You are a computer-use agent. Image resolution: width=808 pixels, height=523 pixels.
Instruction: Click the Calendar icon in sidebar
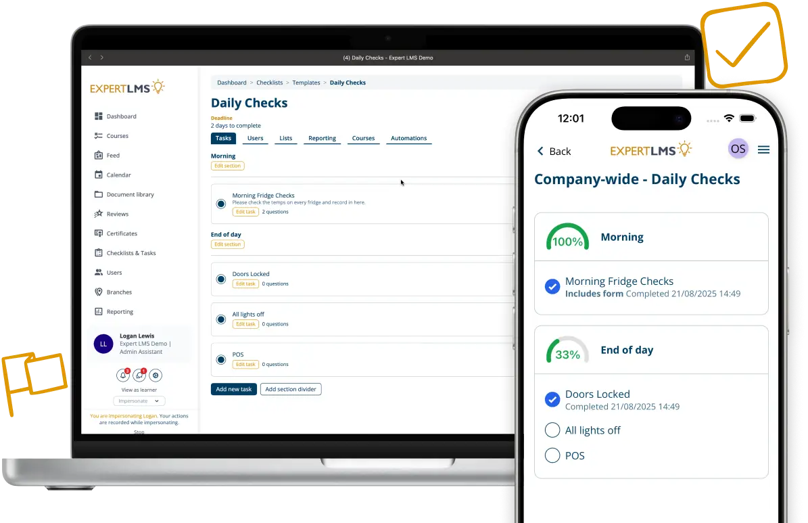pyautogui.click(x=99, y=175)
